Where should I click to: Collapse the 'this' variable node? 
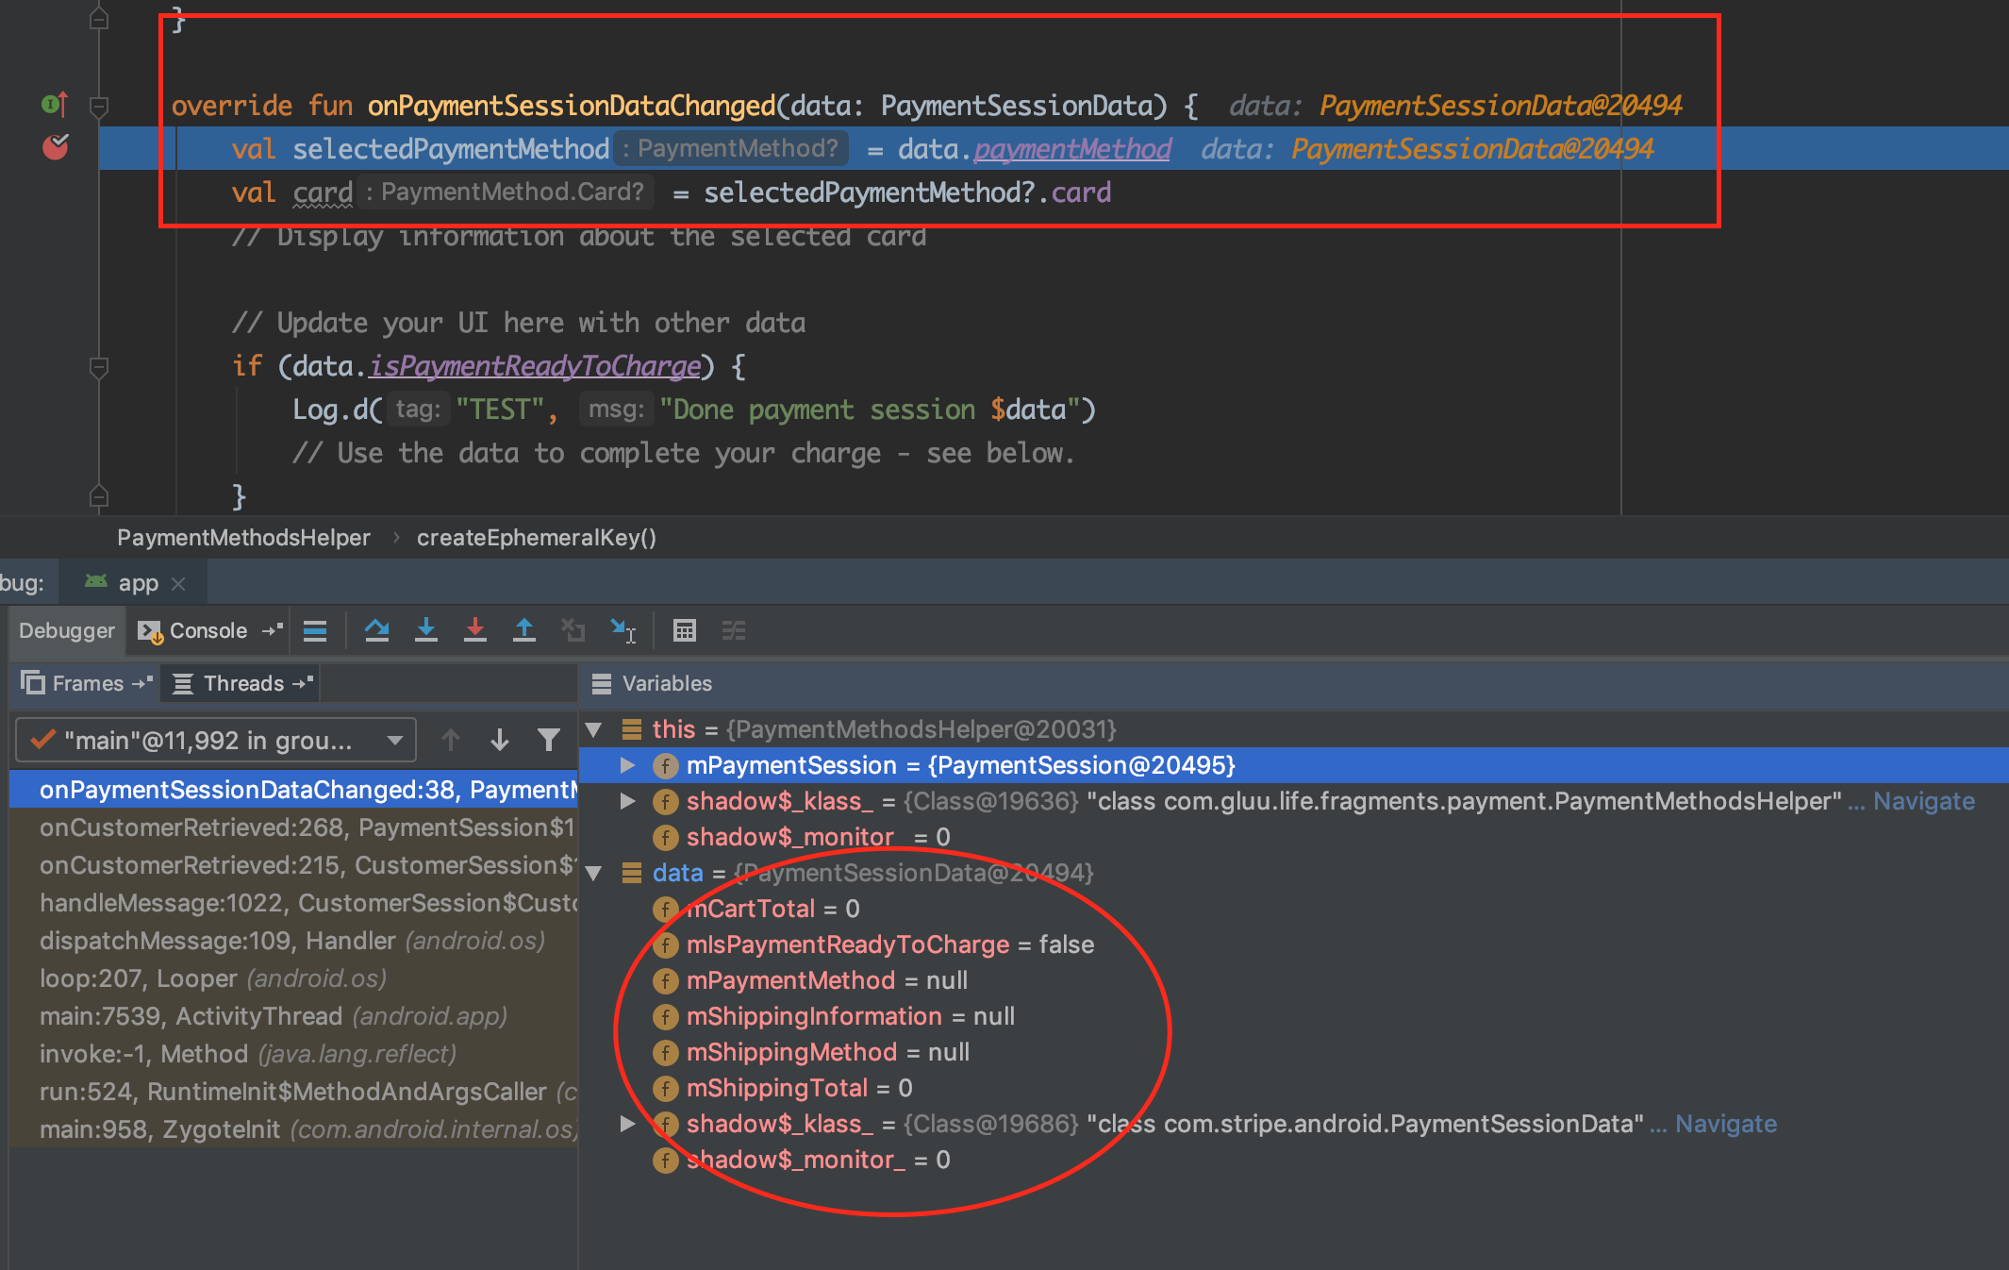(x=594, y=729)
